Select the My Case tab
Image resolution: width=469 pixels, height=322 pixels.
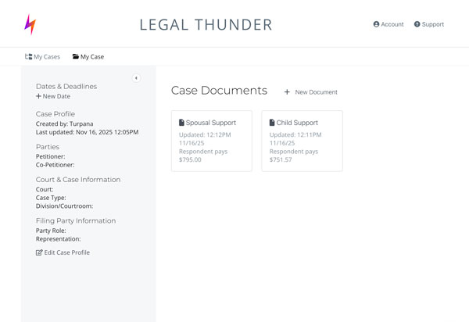[91, 57]
